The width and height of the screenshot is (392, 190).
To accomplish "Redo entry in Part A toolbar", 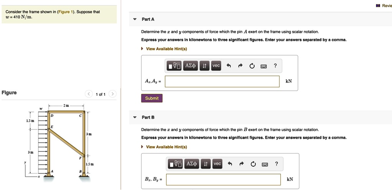I will click(240, 66).
